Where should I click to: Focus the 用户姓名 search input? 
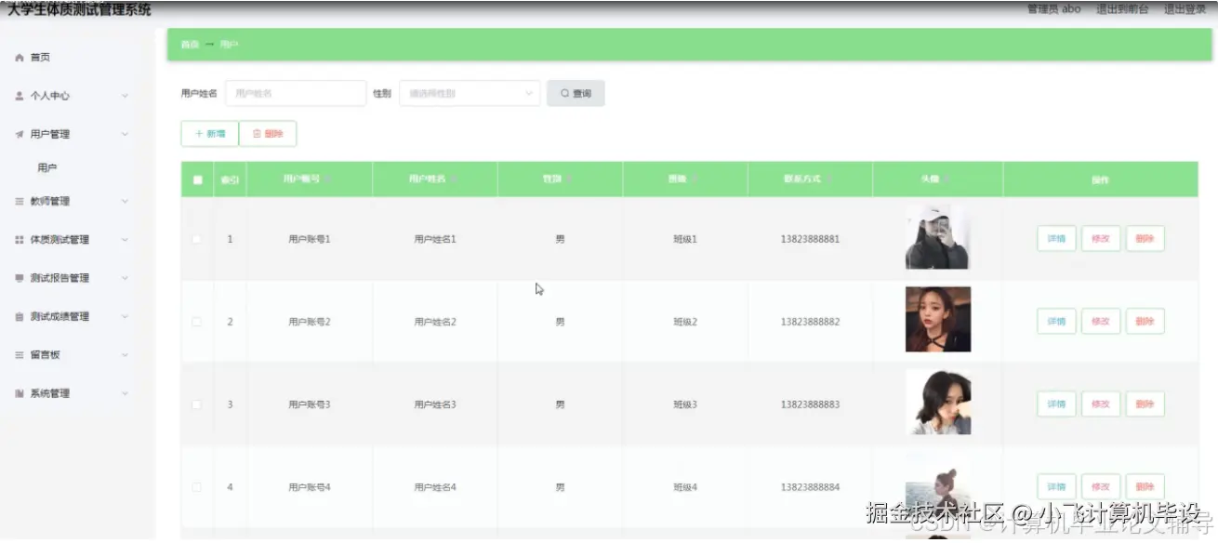coord(296,93)
